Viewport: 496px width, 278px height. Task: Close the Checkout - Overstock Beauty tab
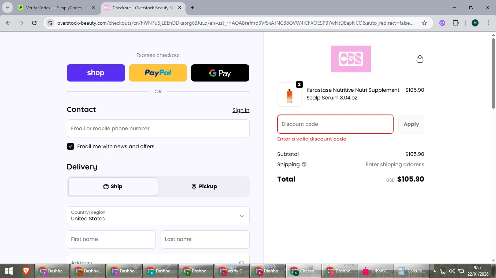tap(180, 8)
